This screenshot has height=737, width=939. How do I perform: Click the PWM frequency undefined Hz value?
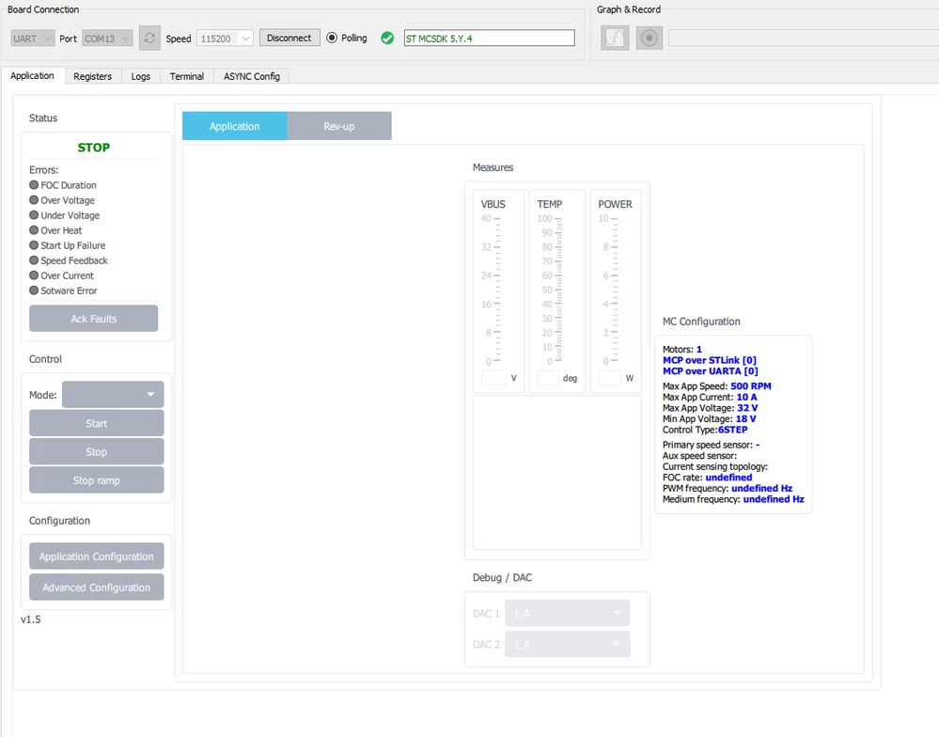pos(761,488)
